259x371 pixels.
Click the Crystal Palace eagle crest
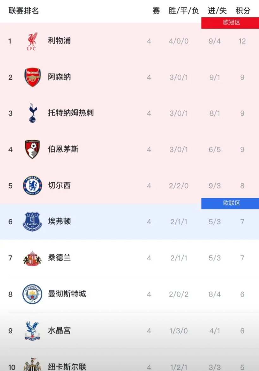pos(32,331)
